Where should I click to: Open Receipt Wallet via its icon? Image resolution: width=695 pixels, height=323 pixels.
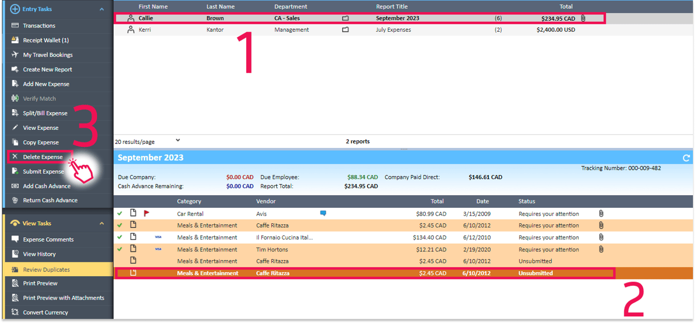tap(15, 40)
